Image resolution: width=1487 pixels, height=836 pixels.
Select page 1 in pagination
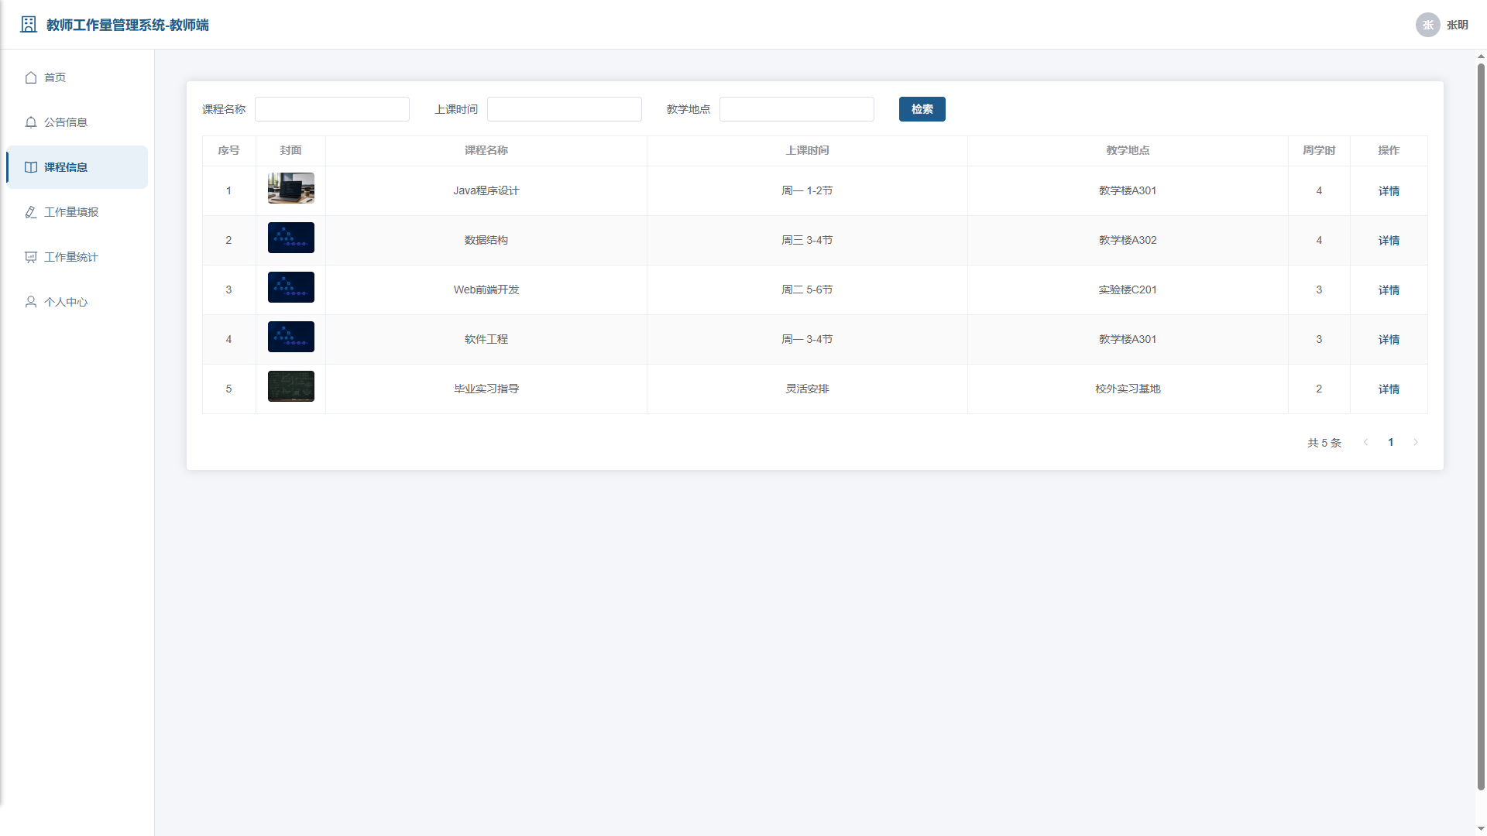(x=1391, y=442)
